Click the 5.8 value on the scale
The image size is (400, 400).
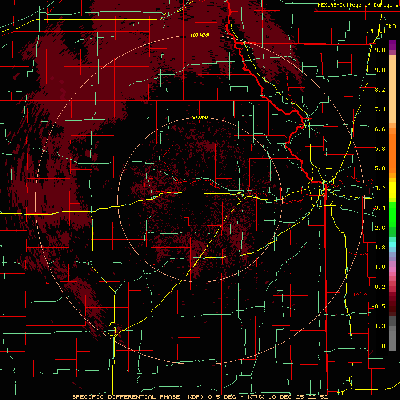[380, 149]
